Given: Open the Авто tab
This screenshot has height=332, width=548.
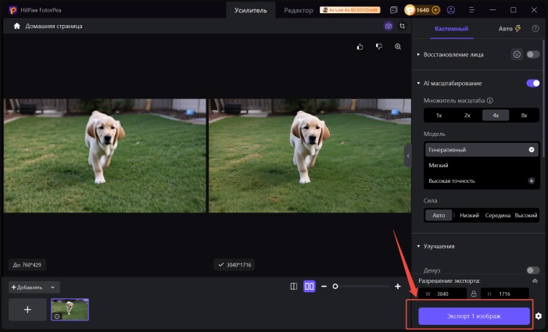Looking at the screenshot, I should (x=509, y=29).
